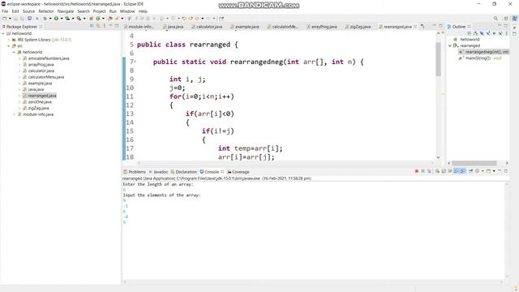Toggle Hide Fields in Outline toolbar
Screen dimensions: 519x292
click(x=482, y=33)
